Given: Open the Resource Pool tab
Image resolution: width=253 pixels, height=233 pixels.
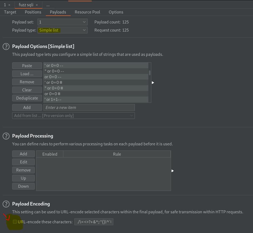Looking at the screenshot, I should (87, 12).
